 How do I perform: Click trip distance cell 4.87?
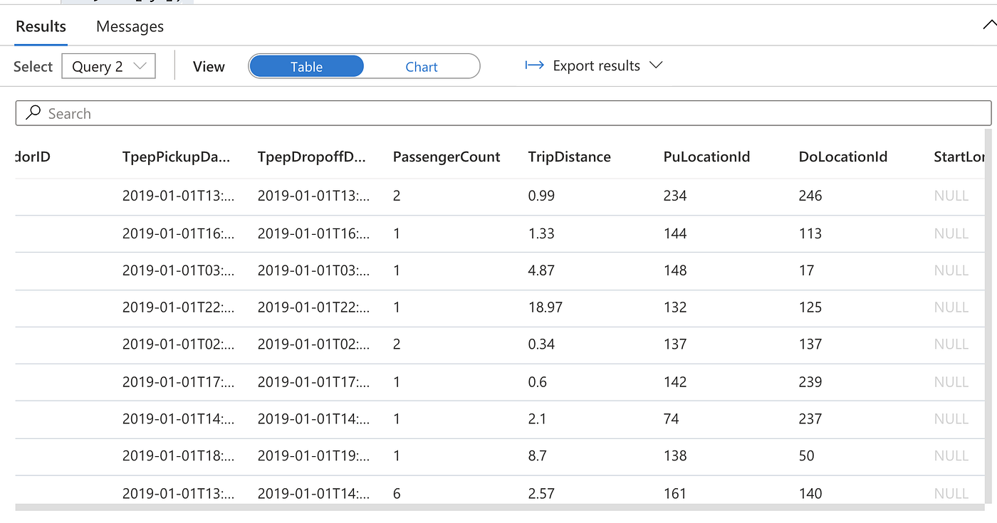[541, 270]
